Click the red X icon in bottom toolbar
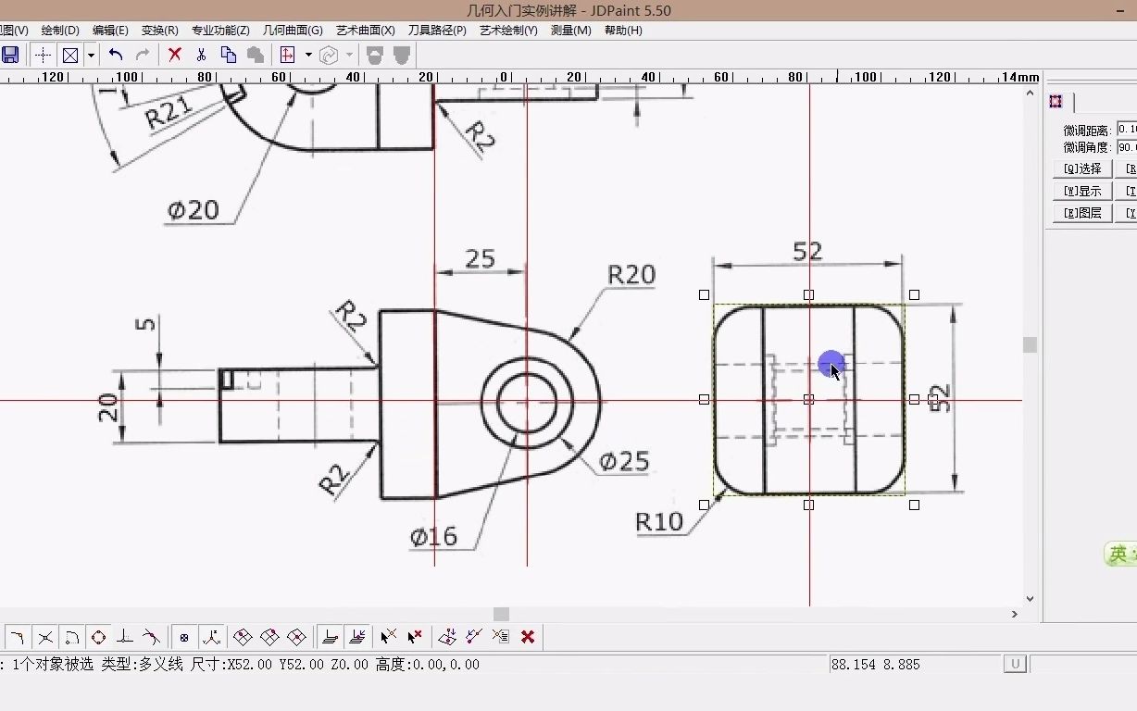Image resolution: width=1137 pixels, height=711 pixels. coord(528,637)
